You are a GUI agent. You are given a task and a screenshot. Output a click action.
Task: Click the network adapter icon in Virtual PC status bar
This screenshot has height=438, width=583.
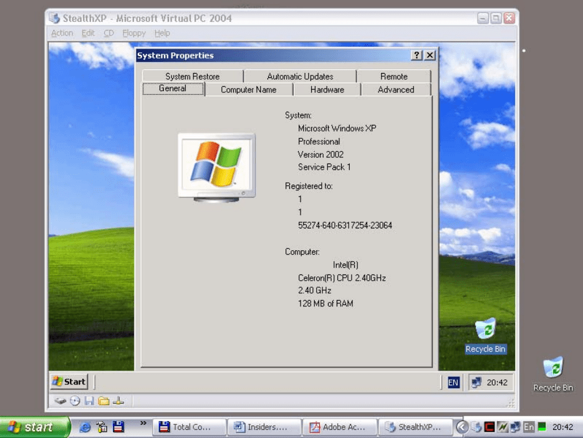(x=118, y=401)
